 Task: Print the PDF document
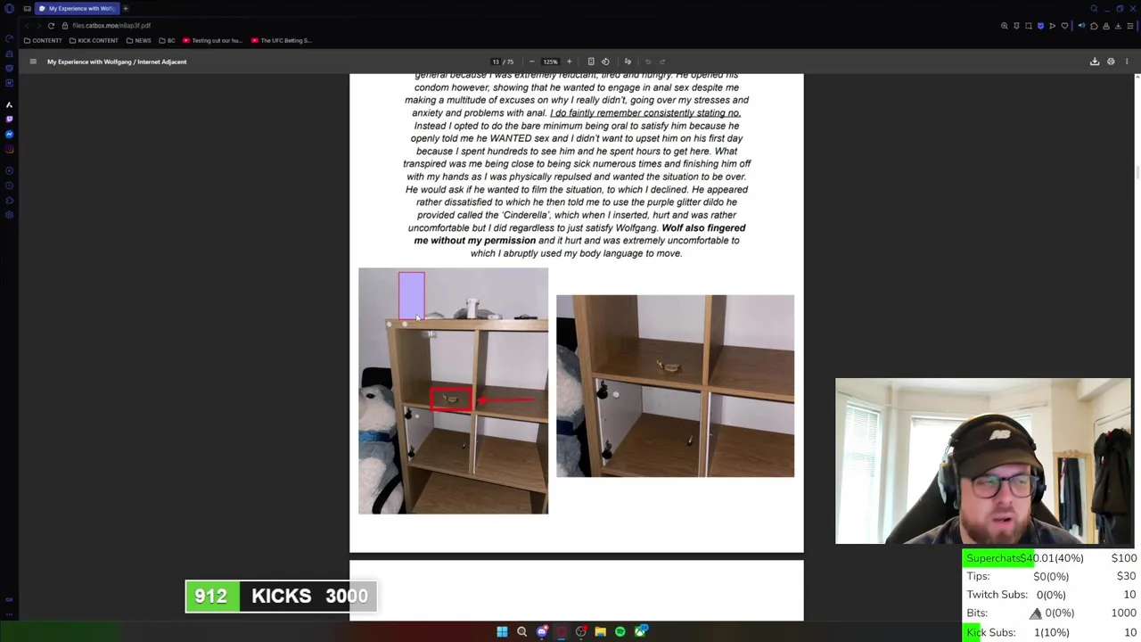point(1111,62)
